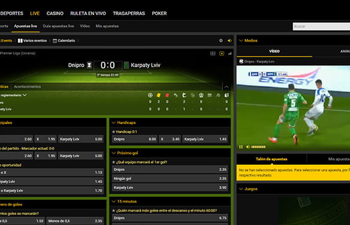
Task: Open the Vídeo subnav tab
Action: click(x=85, y=26)
